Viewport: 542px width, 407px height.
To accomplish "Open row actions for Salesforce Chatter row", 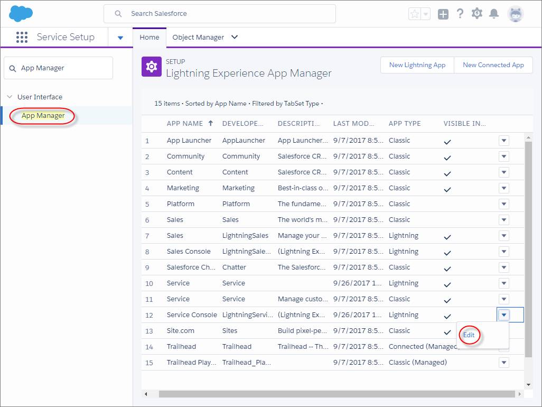I will click(503, 267).
